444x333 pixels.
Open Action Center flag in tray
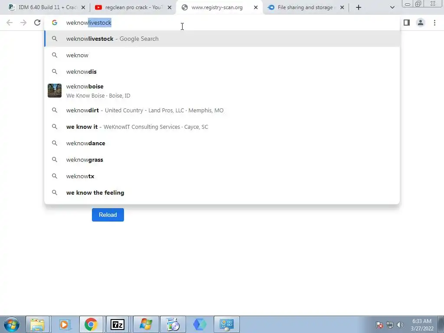point(379,325)
